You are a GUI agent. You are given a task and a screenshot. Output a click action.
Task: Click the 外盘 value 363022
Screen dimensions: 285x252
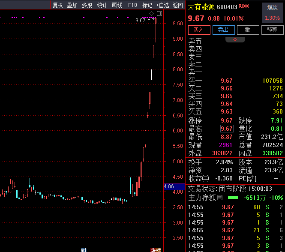click(x=222, y=153)
